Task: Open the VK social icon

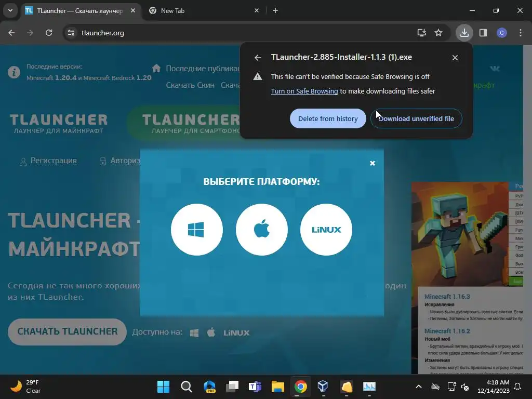Action: point(495,69)
